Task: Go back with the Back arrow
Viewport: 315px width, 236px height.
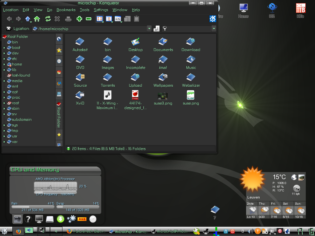Action: pyautogui.click(x=9, y=19)
